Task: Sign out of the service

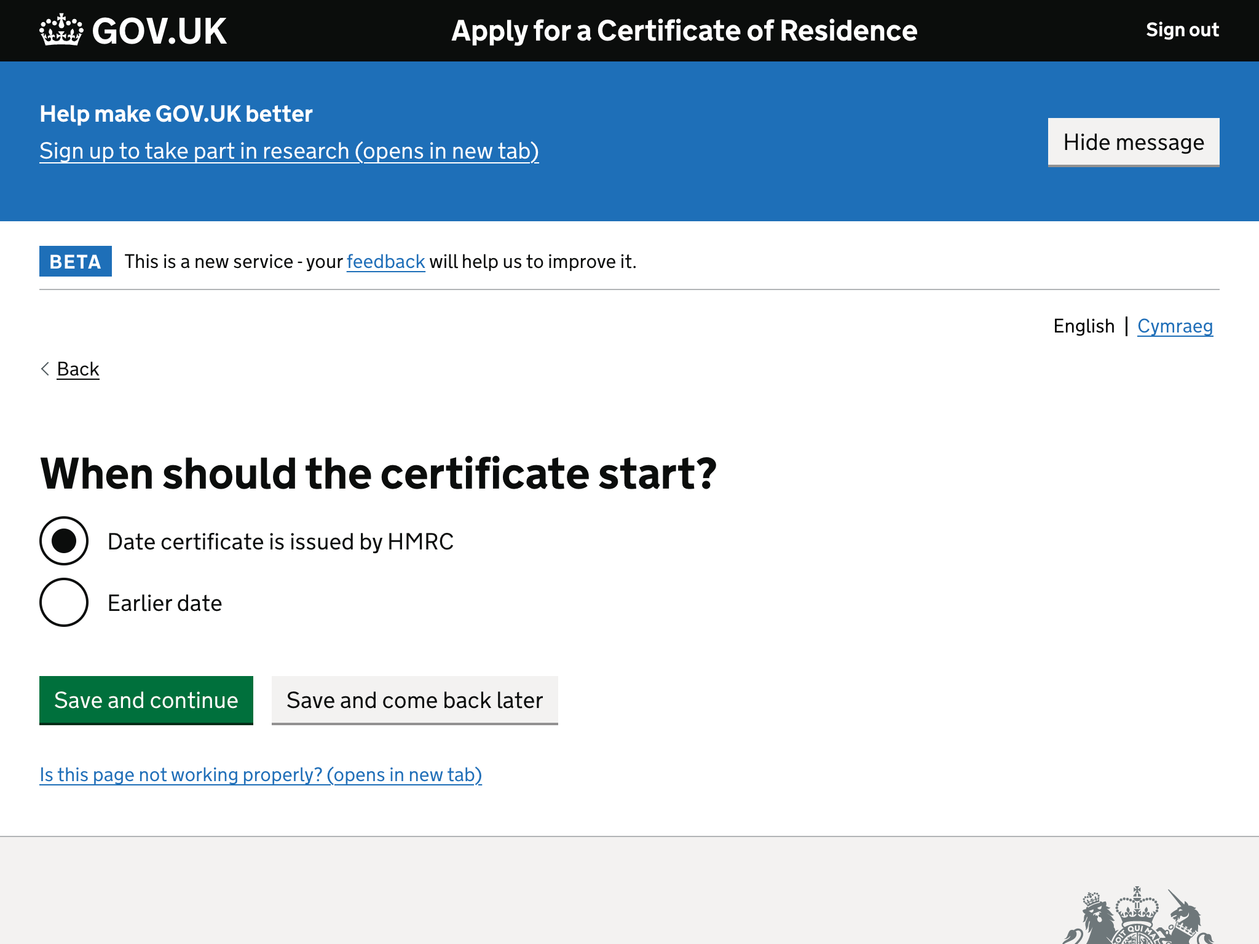Action: [1182, 29]
